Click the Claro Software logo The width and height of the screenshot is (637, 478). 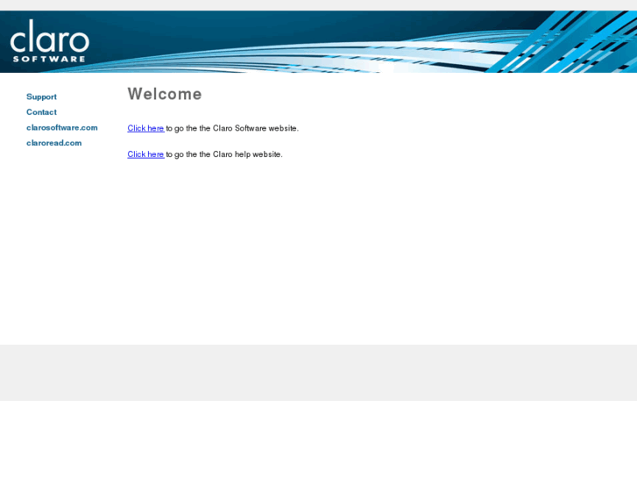pyautogui.click(x=50, y=41)
